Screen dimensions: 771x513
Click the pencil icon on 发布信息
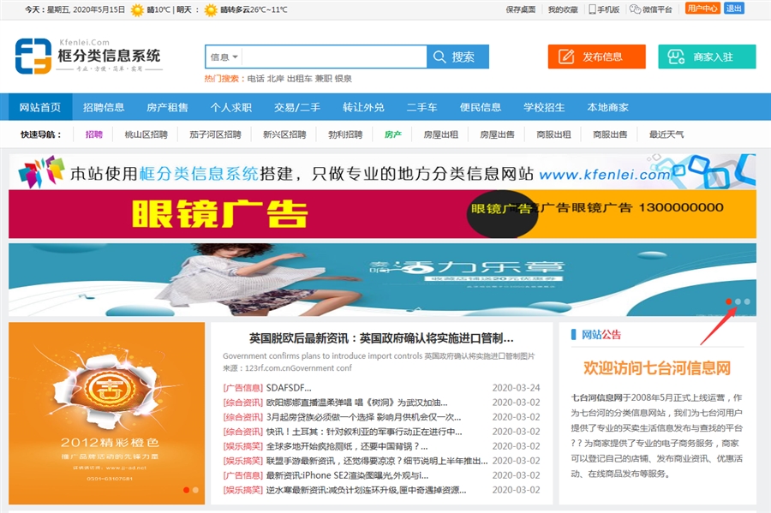click(566, 57)
